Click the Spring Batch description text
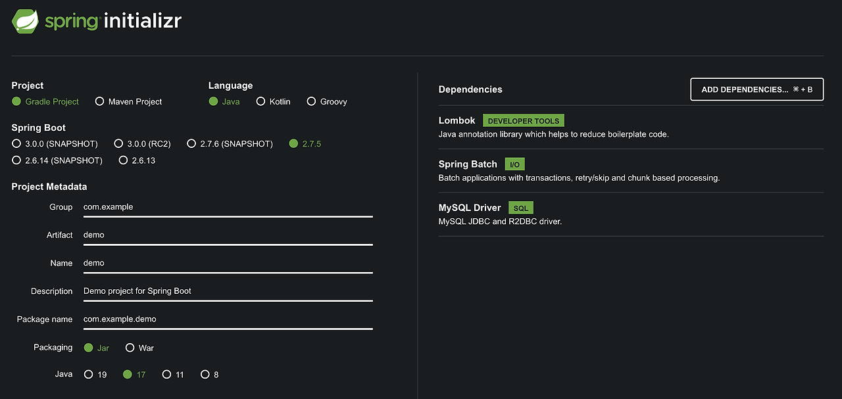 pos(579,177)
